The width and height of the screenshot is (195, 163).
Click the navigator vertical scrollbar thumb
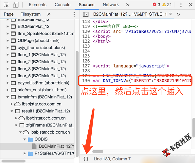77,104
